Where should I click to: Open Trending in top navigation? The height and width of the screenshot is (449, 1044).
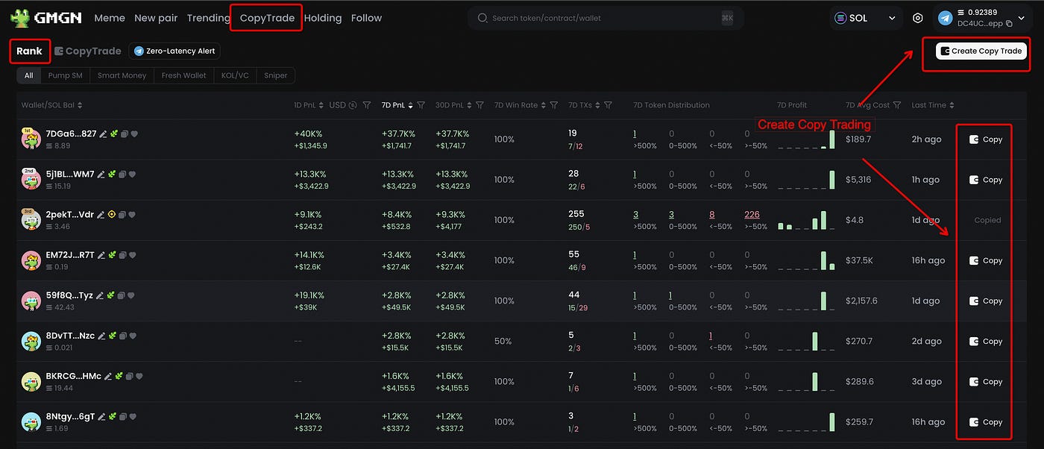click(208, 18)
